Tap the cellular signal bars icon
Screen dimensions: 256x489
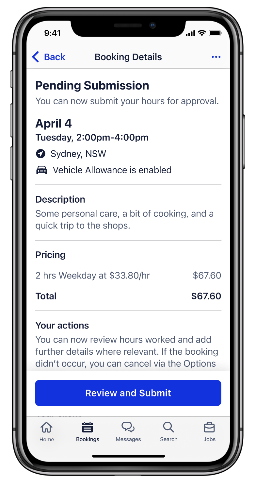pos(190,33)
